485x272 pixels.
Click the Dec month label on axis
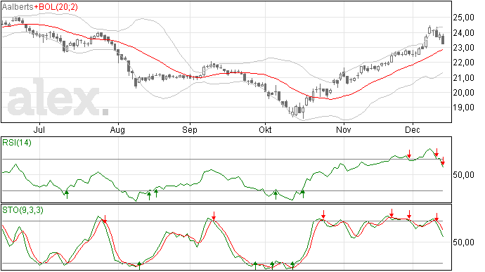point(413,129)
